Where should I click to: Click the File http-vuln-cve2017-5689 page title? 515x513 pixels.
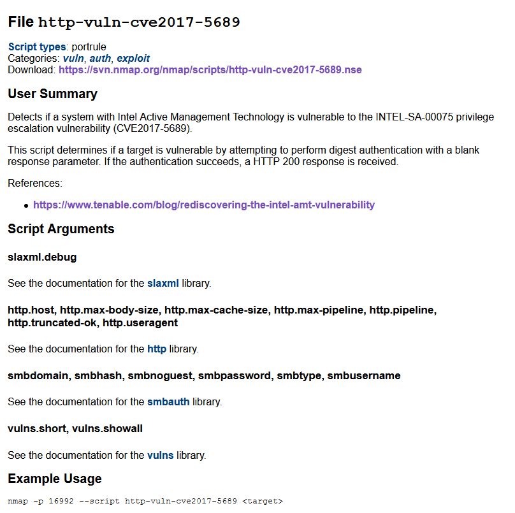click(x=124, y=22)
